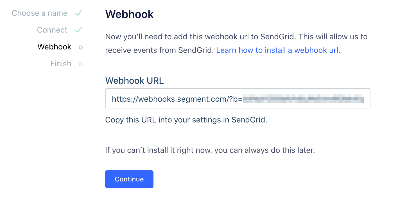This screenshot has width=398, height=200.
Task: Open the "Learn how to install a webhook url" link
Action: (277, 50)
